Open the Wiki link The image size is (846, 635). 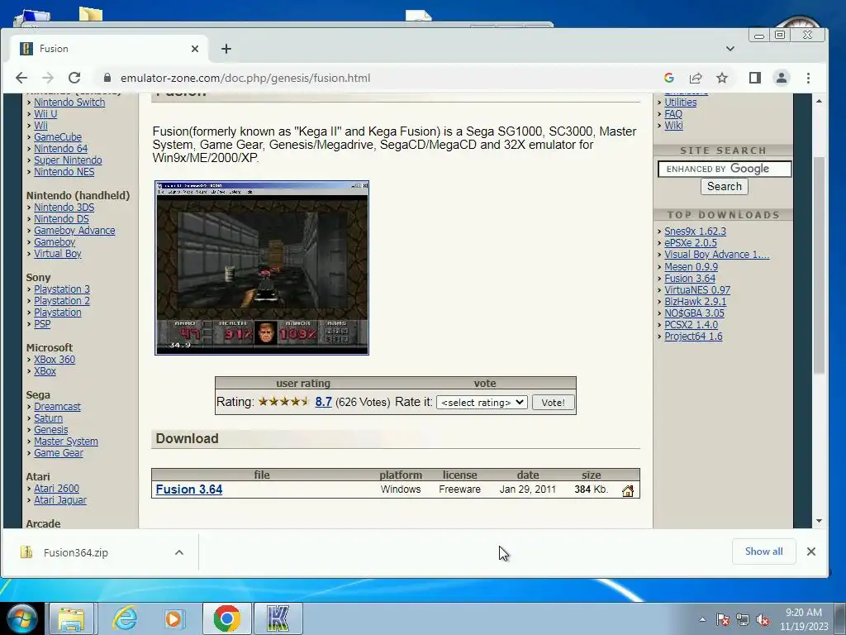click(x=673, y=126)
